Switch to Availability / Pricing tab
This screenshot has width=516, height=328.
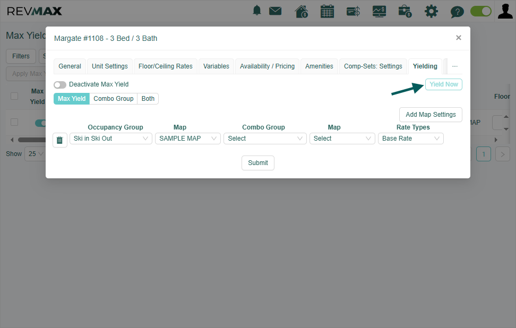coord(267,66)
